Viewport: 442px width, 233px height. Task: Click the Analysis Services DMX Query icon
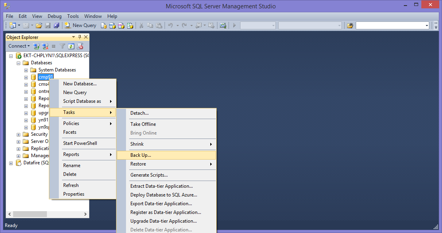(121, 26)
